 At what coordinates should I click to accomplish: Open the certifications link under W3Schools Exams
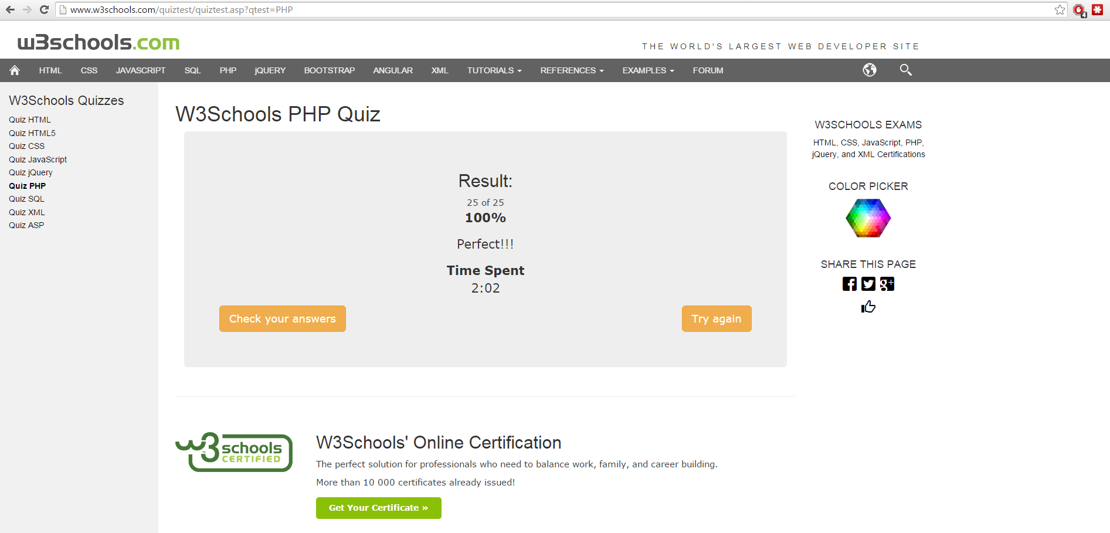(x=868, y=148)
